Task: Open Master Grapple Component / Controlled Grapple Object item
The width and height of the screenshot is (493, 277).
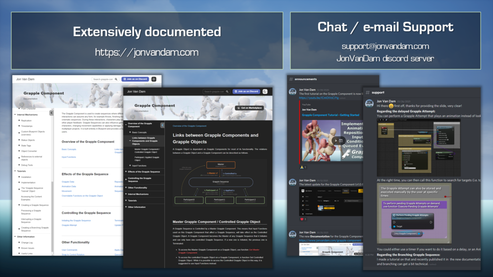Action: (147, 151)
